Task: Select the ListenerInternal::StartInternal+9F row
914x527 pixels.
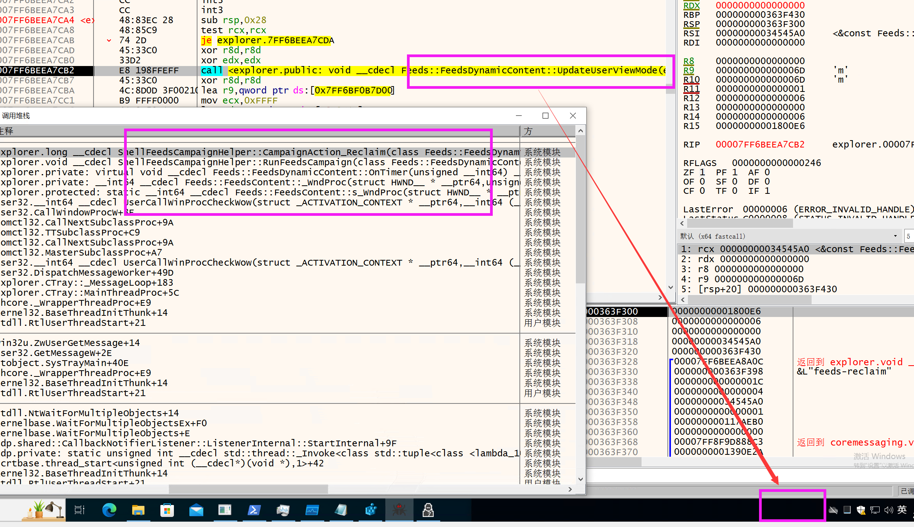Action: coord(288,443)
